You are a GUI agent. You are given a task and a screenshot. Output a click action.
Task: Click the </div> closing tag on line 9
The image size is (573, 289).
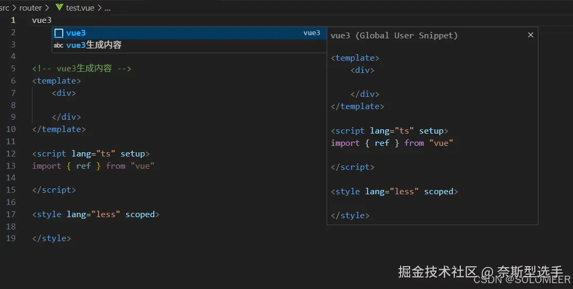click(66, 117)
